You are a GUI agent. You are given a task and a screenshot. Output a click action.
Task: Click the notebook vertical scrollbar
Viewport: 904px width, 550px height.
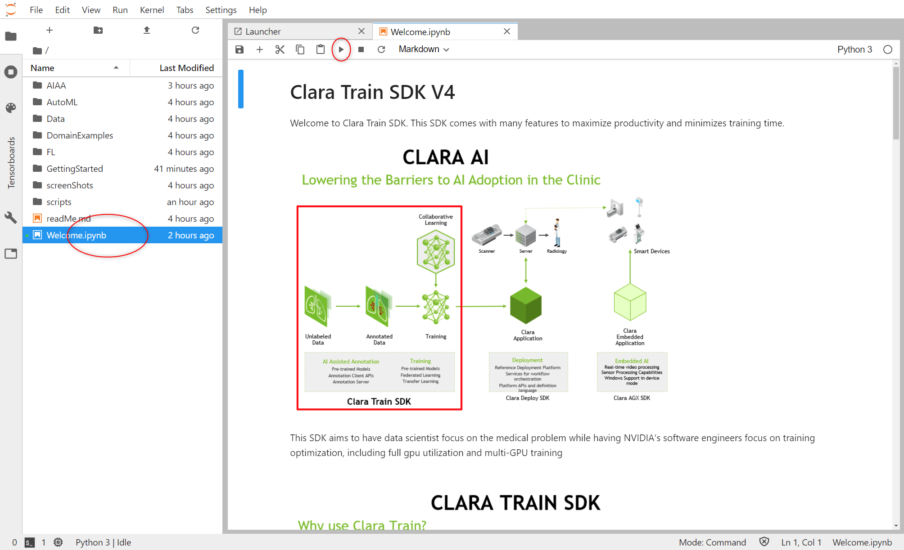895,103
